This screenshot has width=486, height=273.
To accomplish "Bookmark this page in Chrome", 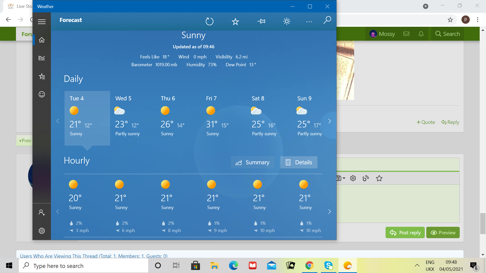I will coord(450,20).
